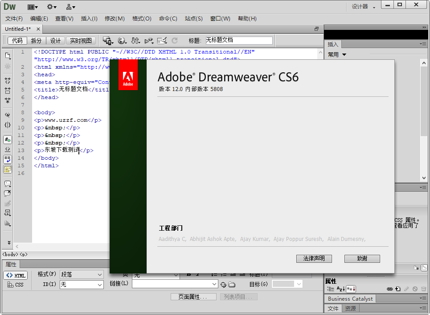
Task: Open the ID 无 dropdown
Action: click(x=82, y=285)
